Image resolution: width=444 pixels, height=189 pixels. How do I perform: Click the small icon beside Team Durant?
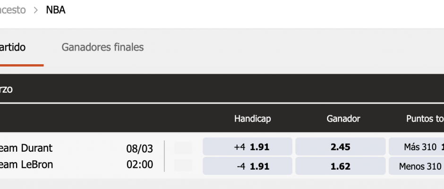point(183,148)
